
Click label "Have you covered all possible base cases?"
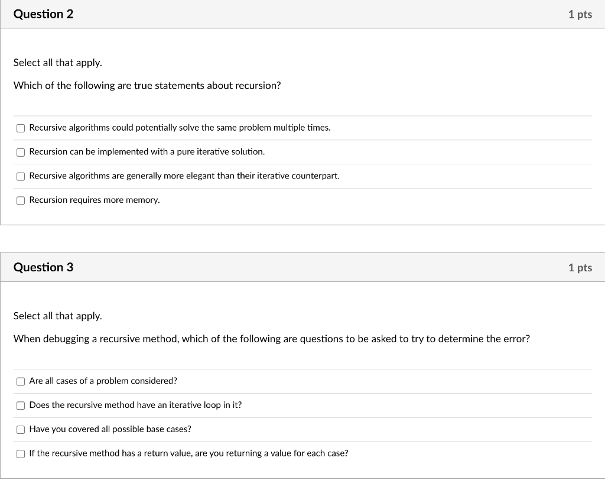click(x=110, y=429)
